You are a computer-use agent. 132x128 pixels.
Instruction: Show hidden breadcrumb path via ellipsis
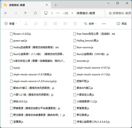[x=58, y=13]
